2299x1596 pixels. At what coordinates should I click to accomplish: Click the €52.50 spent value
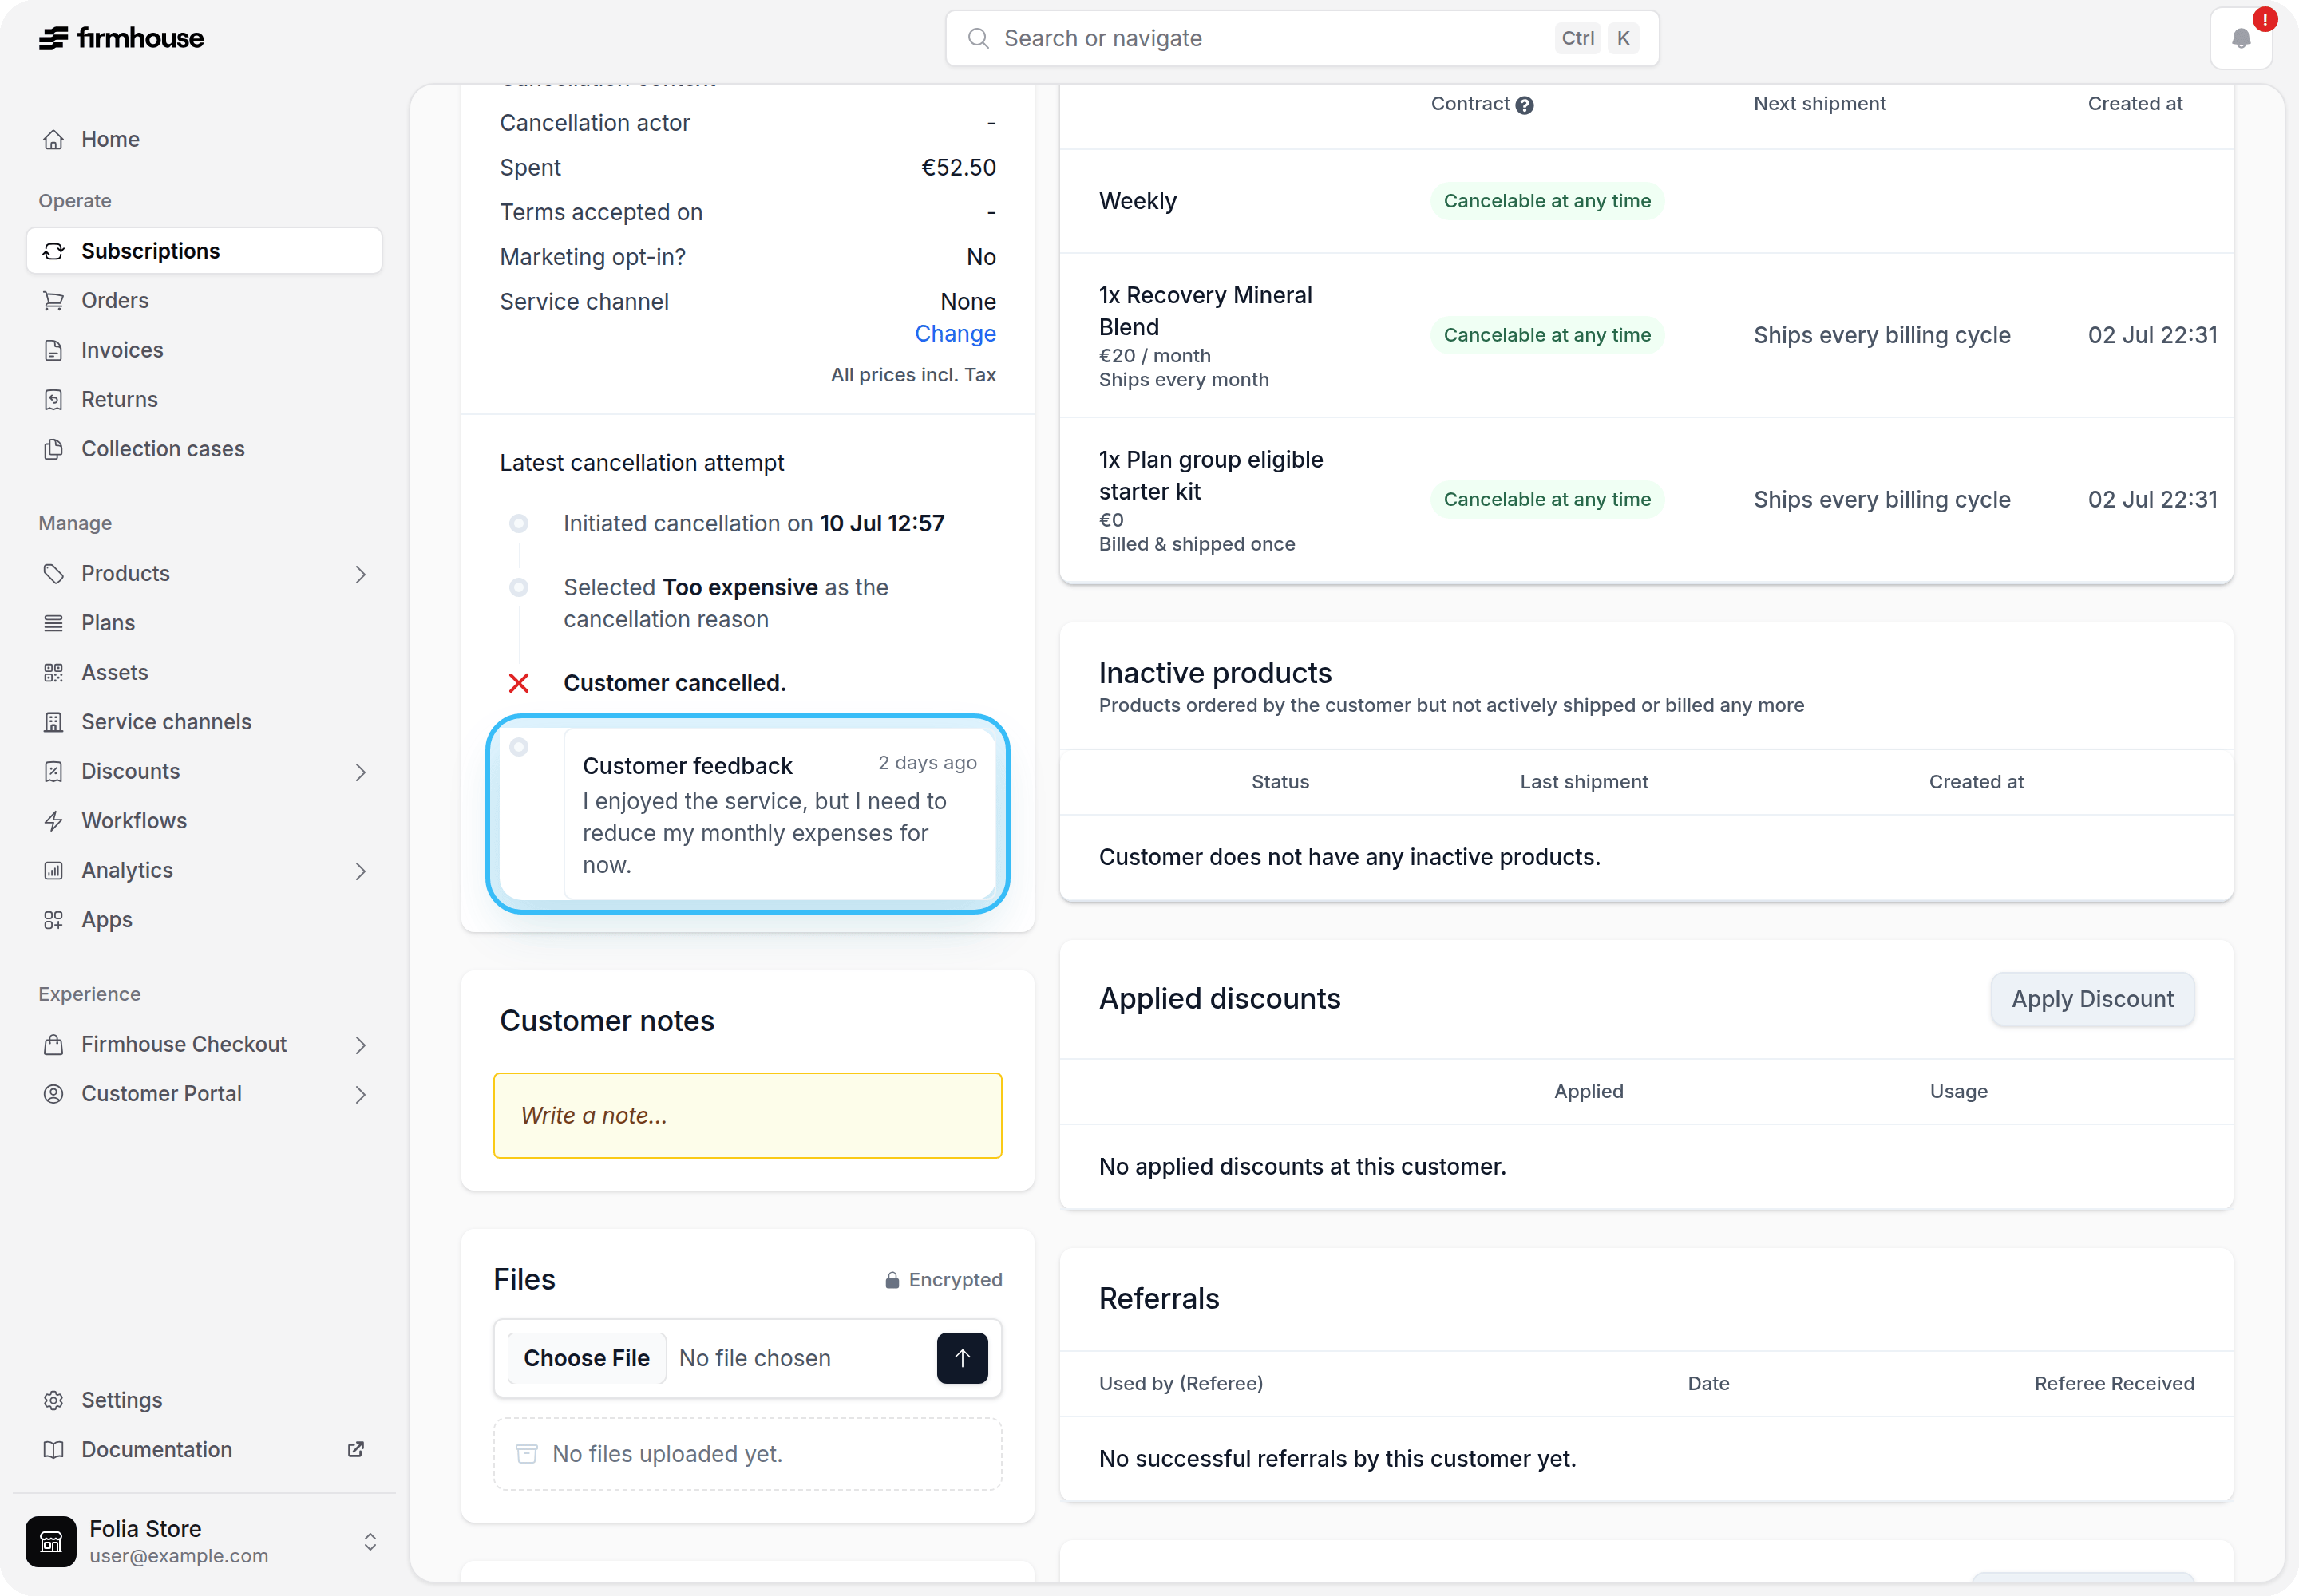coord(959,167)
